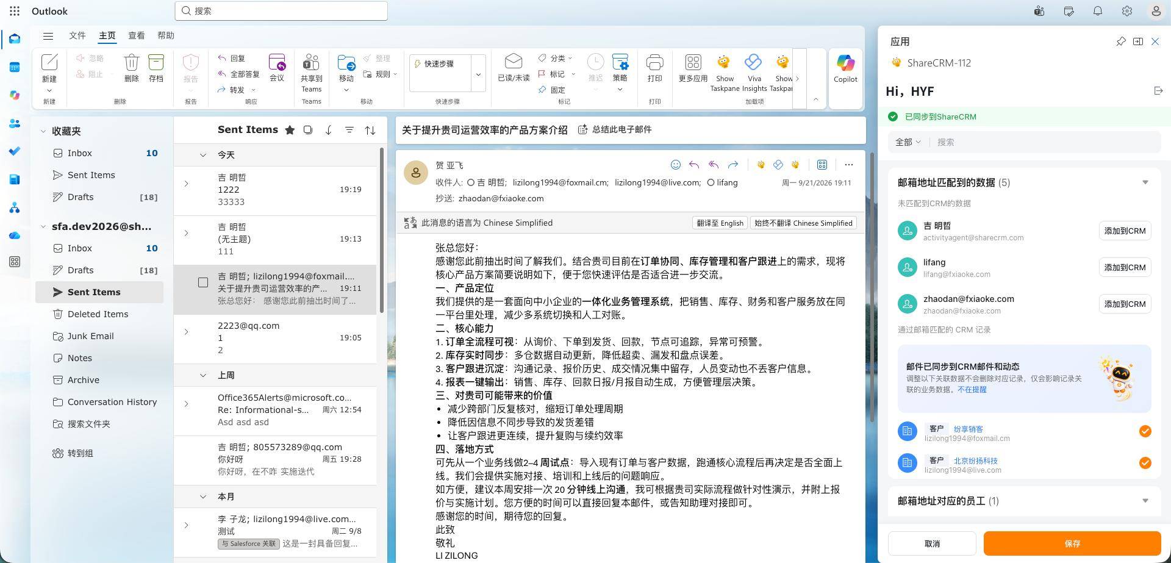Click the 不在提醒 link

point(972,389)
